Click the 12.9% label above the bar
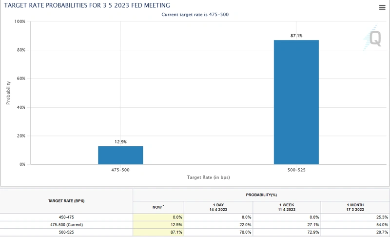 pyautogui.click(x=120, y=142)
